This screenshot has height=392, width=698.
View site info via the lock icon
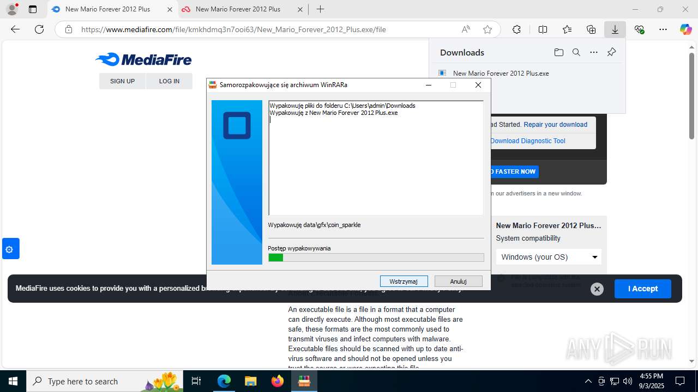tap(69, 29)
